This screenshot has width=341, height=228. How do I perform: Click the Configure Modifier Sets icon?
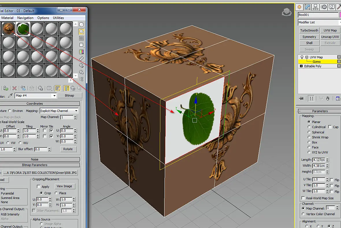pos(338,98)
